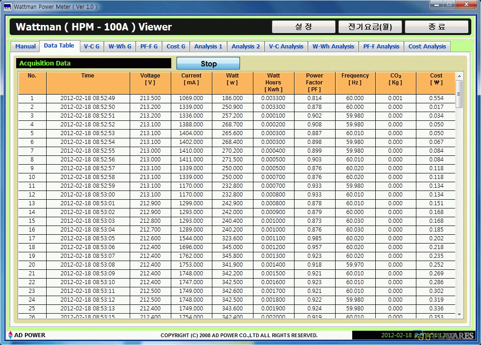Click the AD POWER logo icon
Viewport: 481px width, 345px height.
[10, 335]
